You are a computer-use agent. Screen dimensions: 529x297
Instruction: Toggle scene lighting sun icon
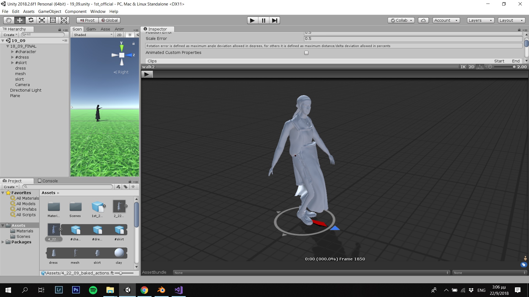[130, 35]
